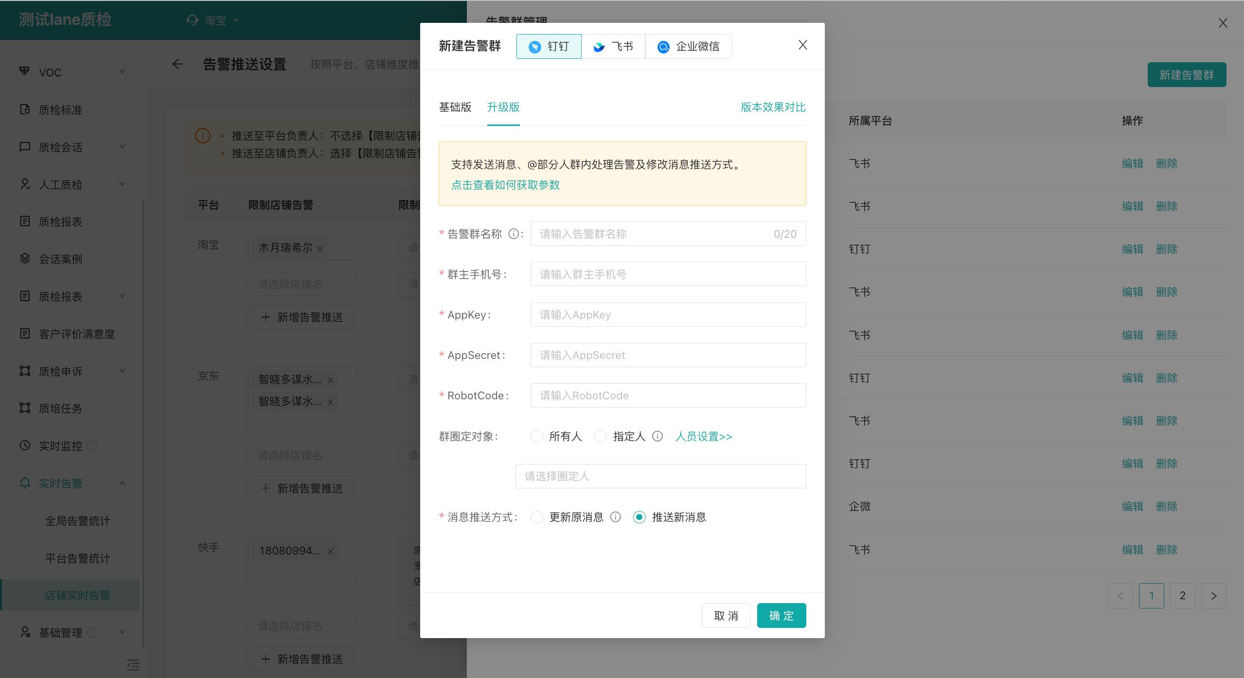Image resolution: width=1244 pixels, height=678 pixels.
Task: Click the 质检申诉 sidebar icon
Action: pyautogui.click(x=25, y=371)
